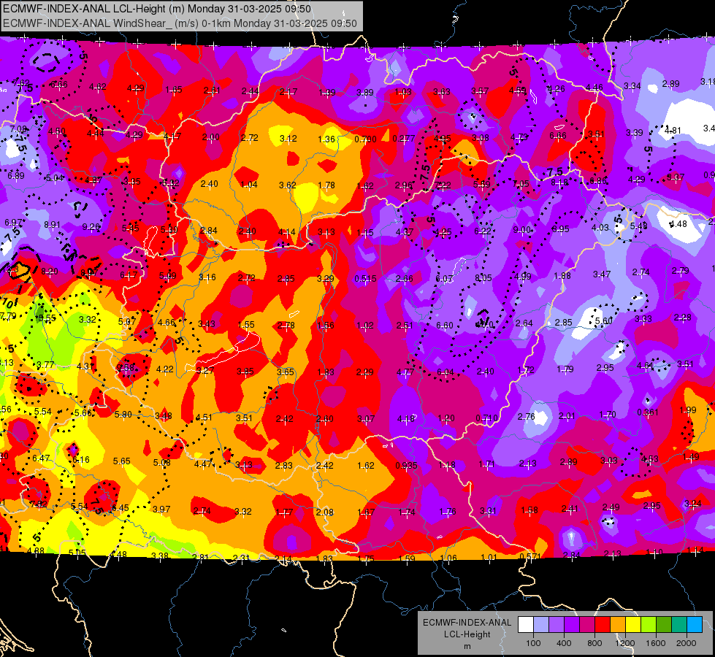The width and height of the screenshot is (715, 657).
Task: Click the wind shear value 3.62
Action: tap(288, 185)
